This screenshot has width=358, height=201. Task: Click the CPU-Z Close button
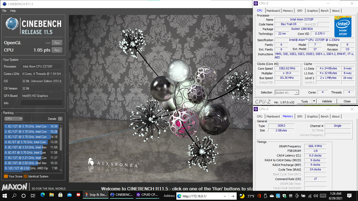pos(347,101)
